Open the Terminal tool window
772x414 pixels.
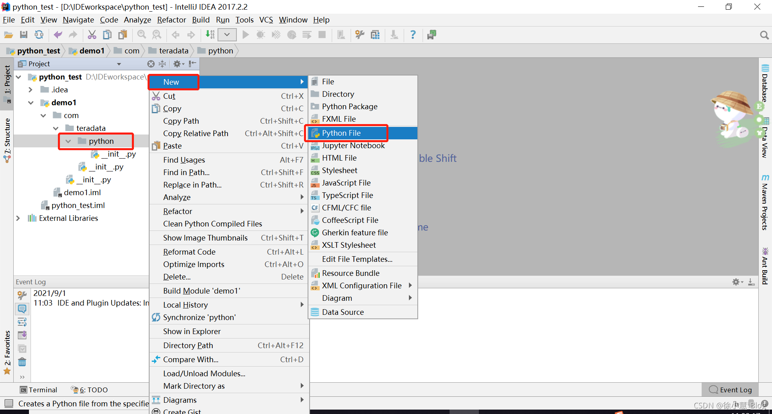pyautogui.click(x=38, y=390)
